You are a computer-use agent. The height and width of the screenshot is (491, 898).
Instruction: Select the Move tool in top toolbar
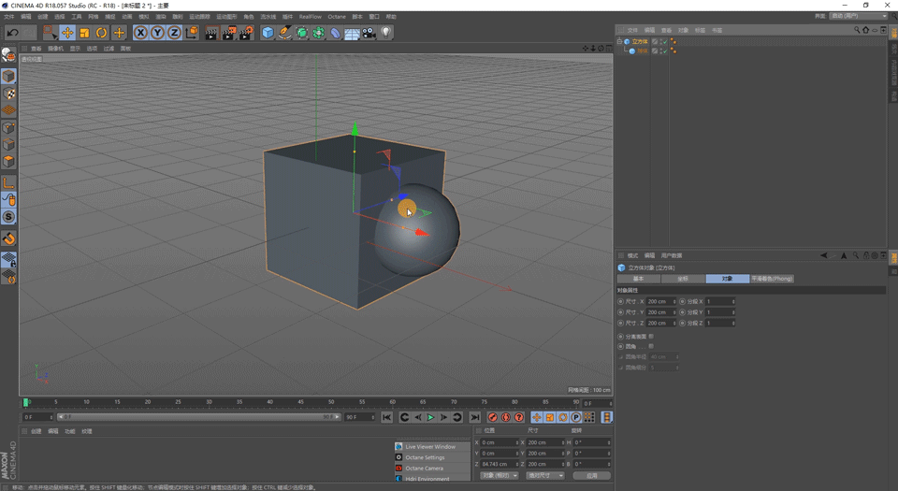pyautogui.click(x=67, y=33)
